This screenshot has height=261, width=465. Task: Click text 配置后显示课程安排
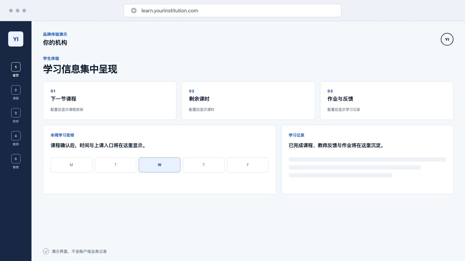[67, 109]
